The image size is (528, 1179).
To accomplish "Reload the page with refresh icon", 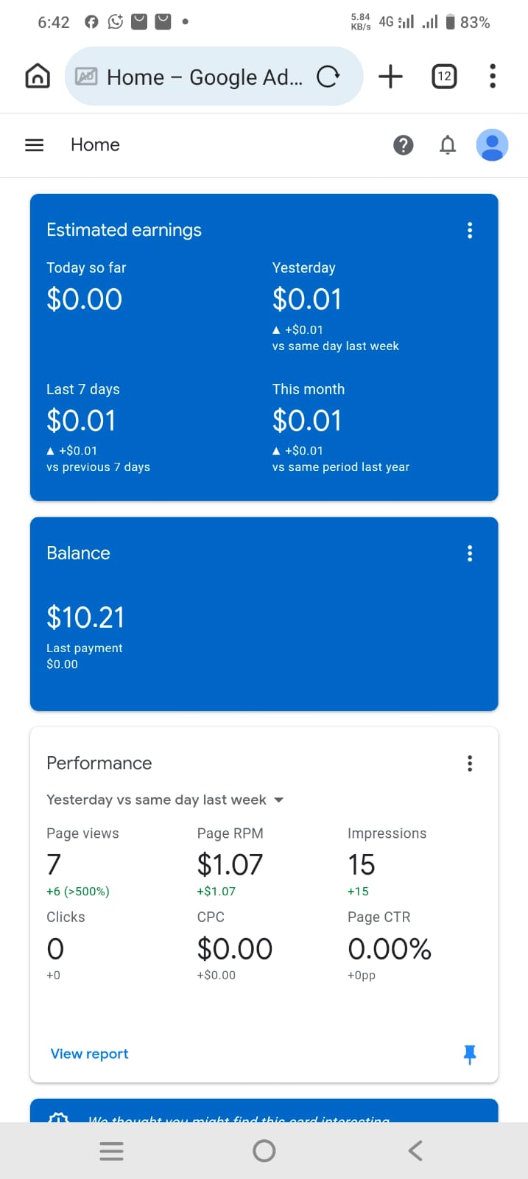I will pos(328,77).
